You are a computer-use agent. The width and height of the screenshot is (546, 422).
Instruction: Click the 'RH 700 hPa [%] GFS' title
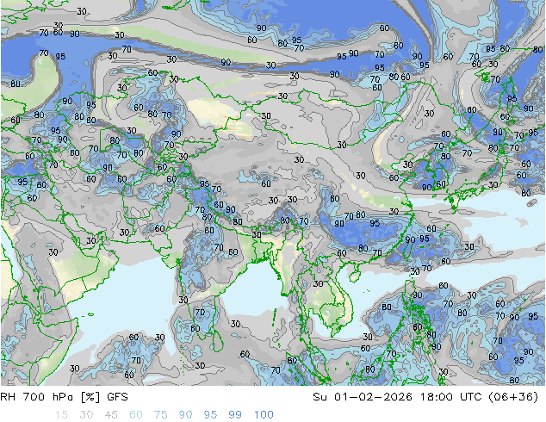point(64,397)
